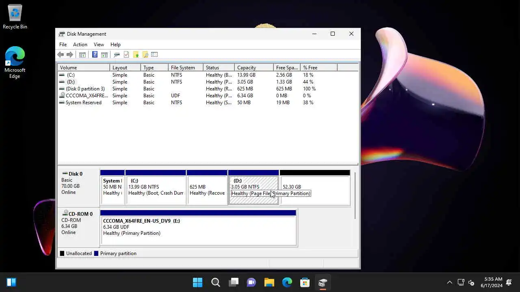This screenshot has height=292, width=520.
Task: Click the folder with green arrow icon
Action: coord(136,54)
